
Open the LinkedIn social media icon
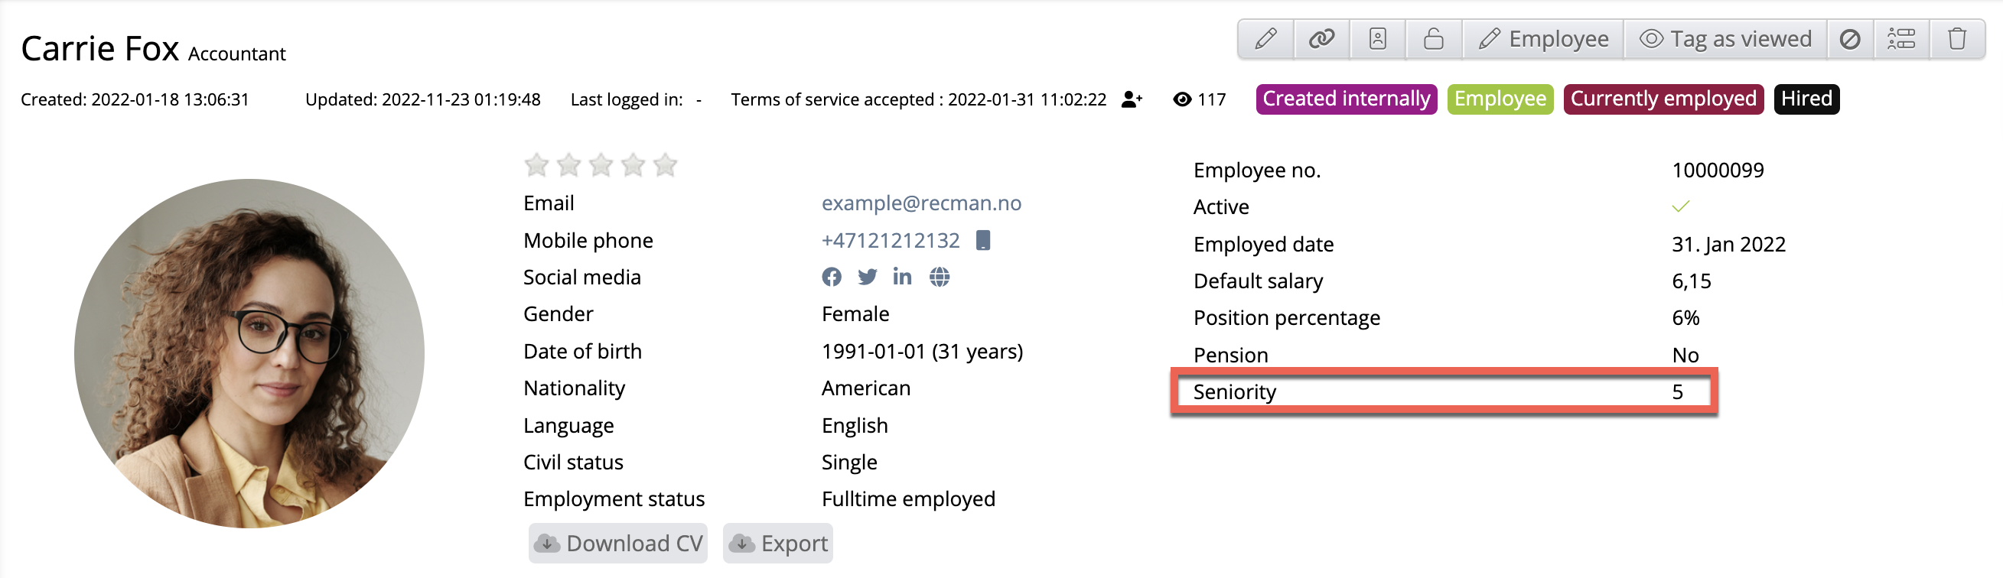tap(902, 278)
